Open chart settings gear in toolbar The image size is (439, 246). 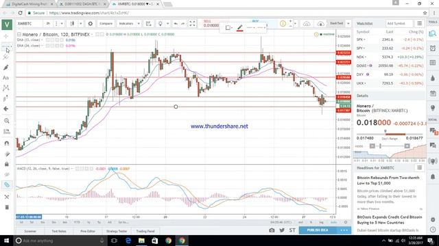click(x=91, y=24)
